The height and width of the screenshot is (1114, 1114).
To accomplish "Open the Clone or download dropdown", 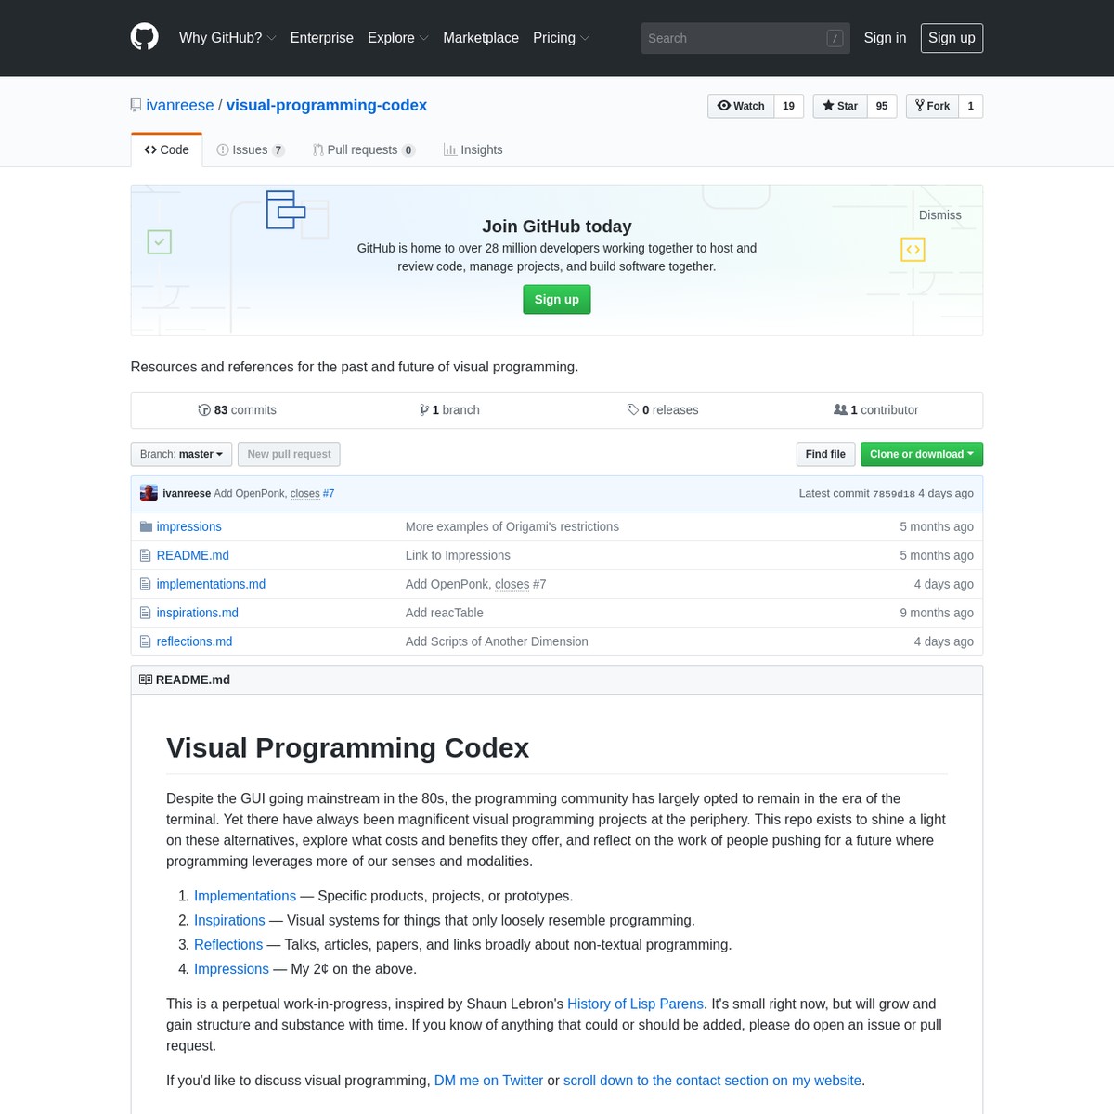I will click(922, 454).
